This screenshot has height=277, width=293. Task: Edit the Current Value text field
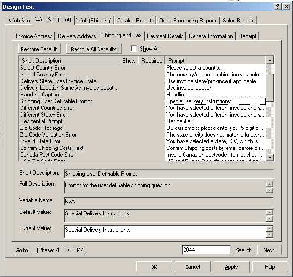165,232
